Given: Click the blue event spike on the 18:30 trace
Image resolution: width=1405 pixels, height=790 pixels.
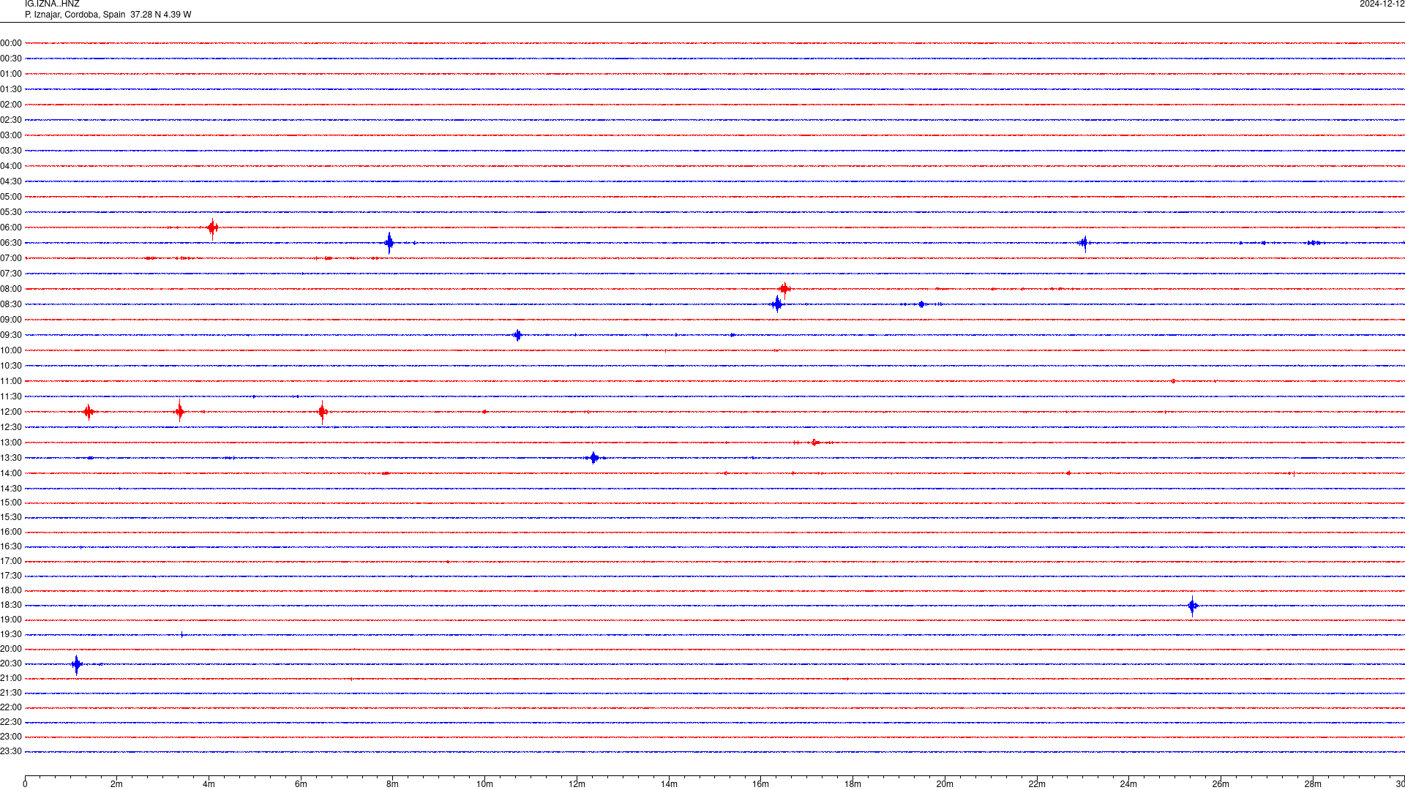Looking at the screenshot, I should 1193,606.
